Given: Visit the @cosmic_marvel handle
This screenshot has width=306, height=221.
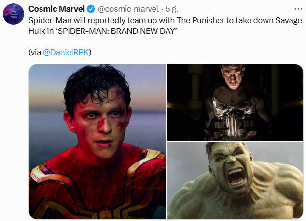Looking at the screenshot, I should pyautogui.click(x=128, y=9).
